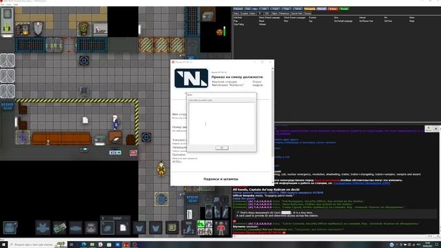Select the green help intent quadrant
The image size is (441, 248).
pos(201,224)
